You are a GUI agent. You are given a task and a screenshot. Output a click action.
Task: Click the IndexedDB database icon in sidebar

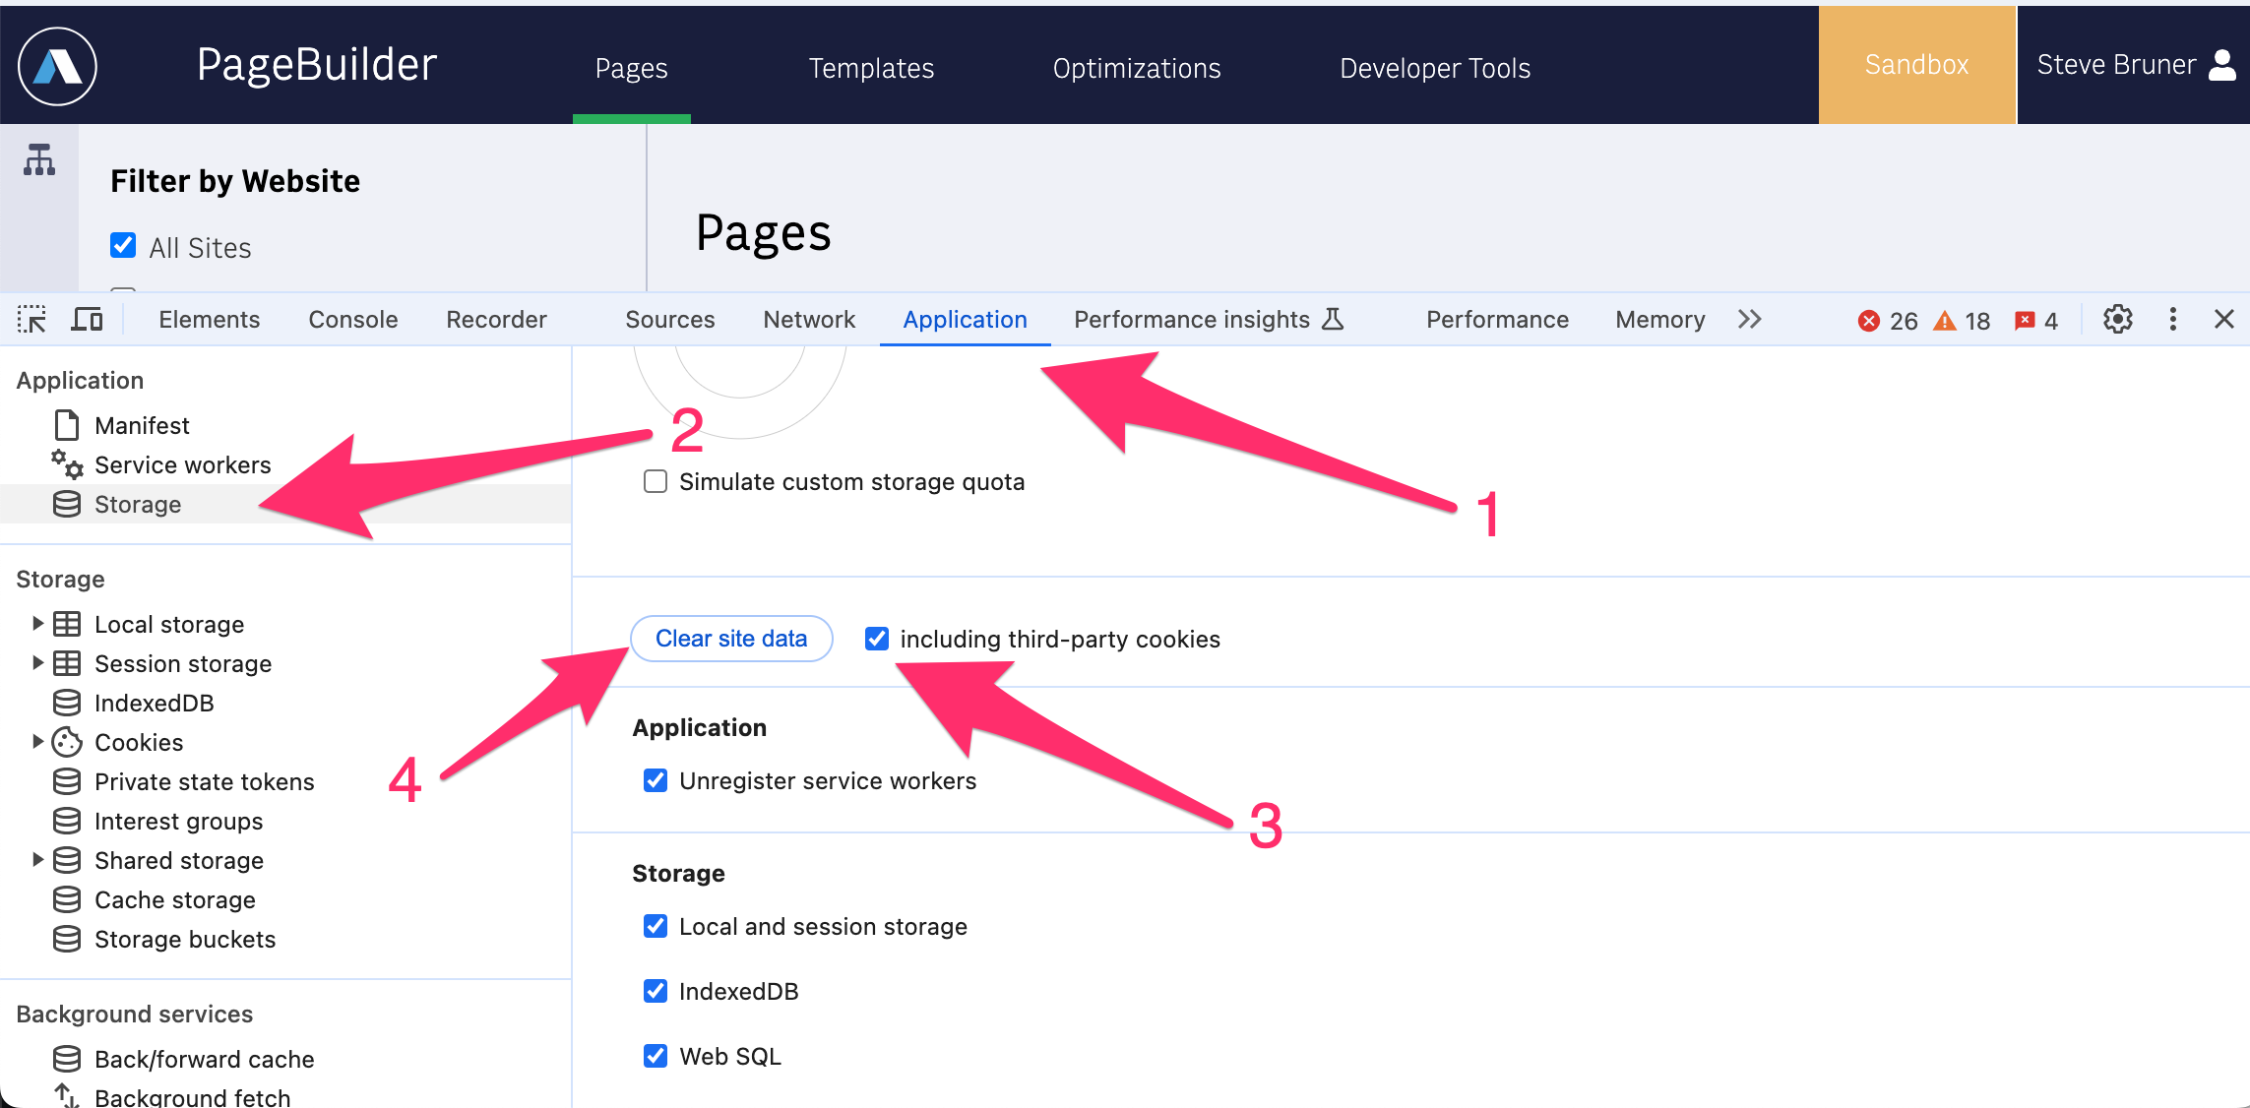[x=67, y=703]
